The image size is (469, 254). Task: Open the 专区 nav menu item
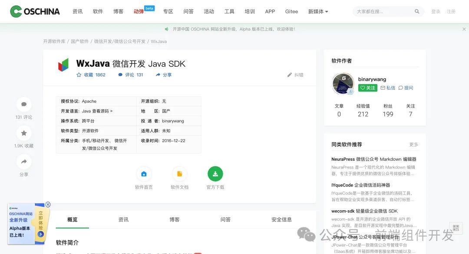click(x=168, y=11)
